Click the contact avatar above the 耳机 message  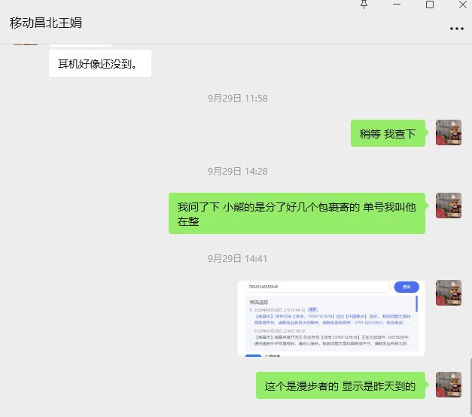[x=26, y=43]
